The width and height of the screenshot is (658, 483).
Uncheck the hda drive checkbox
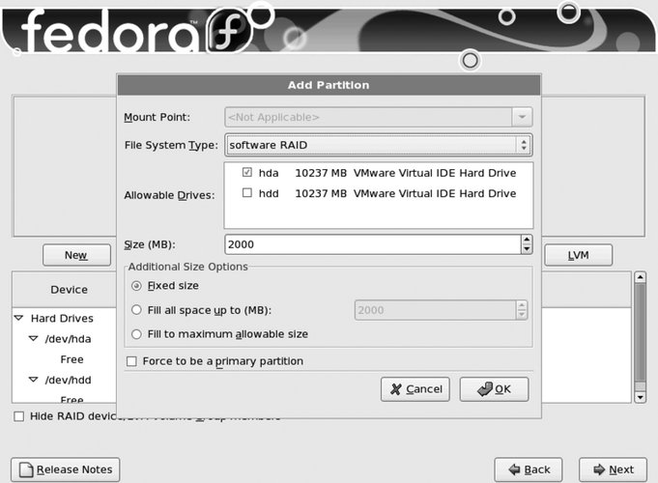click(247, 173)
